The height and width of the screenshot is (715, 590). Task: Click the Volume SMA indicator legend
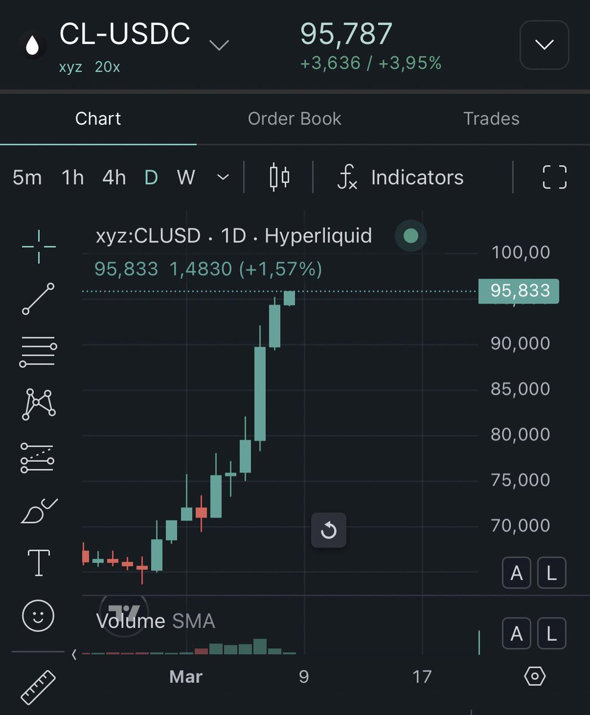[156, 621]
